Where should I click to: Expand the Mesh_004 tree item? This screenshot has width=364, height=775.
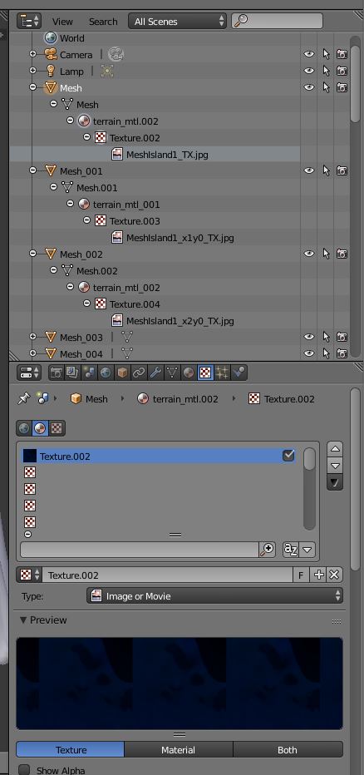(33, 353)
